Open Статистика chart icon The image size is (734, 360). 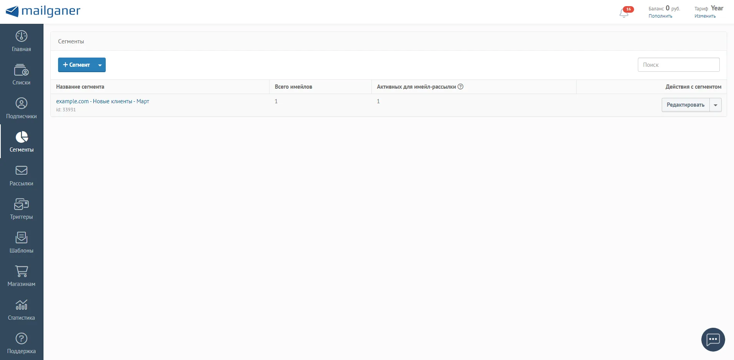(x=22, y=305)
